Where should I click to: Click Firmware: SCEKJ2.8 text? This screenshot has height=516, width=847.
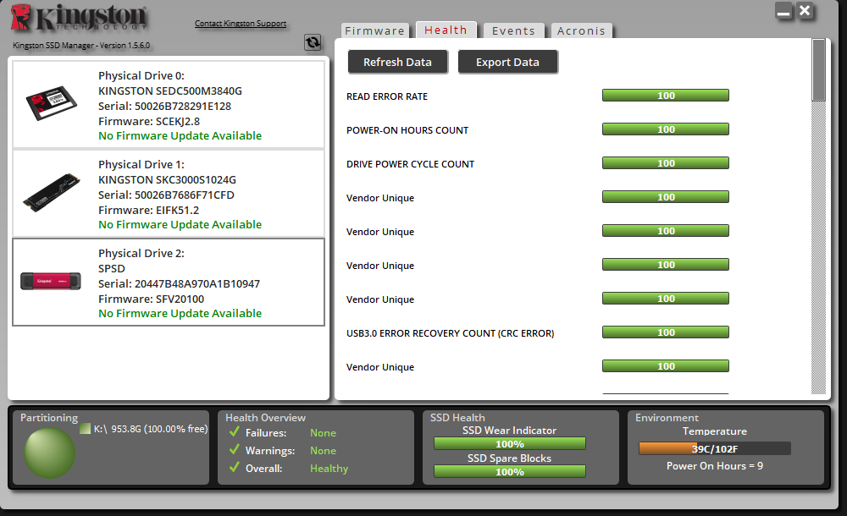click(x=148, y=122)
